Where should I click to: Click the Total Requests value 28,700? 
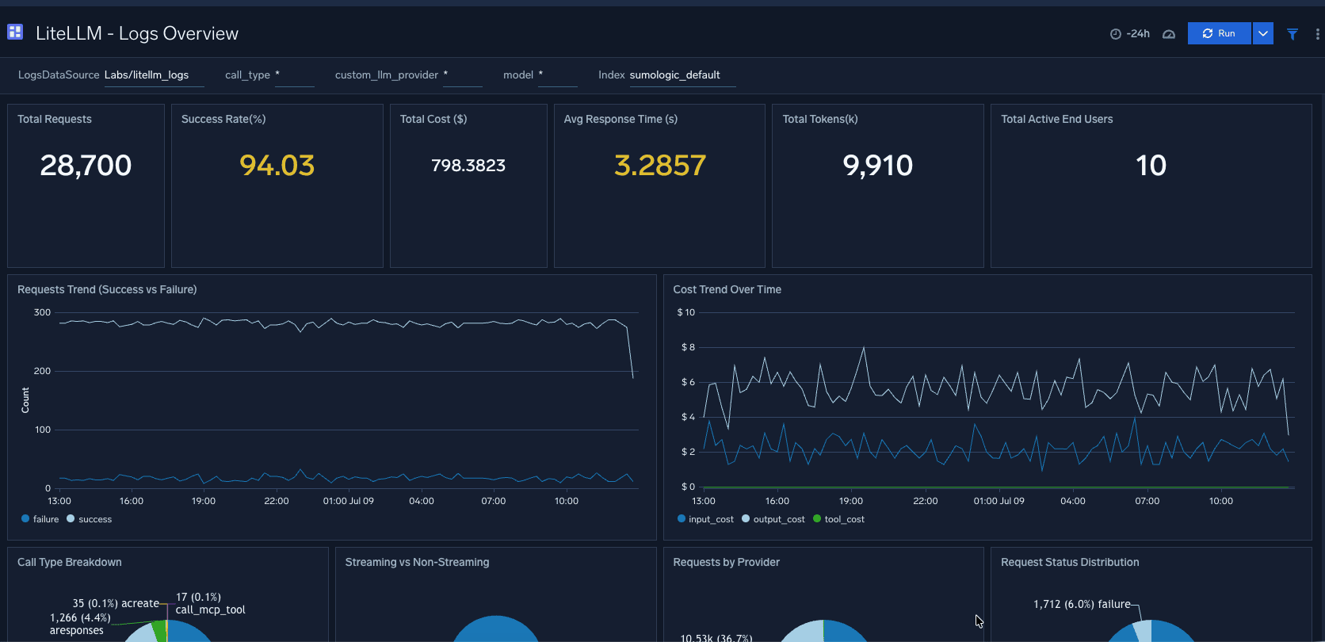click(x=86, y=165)
